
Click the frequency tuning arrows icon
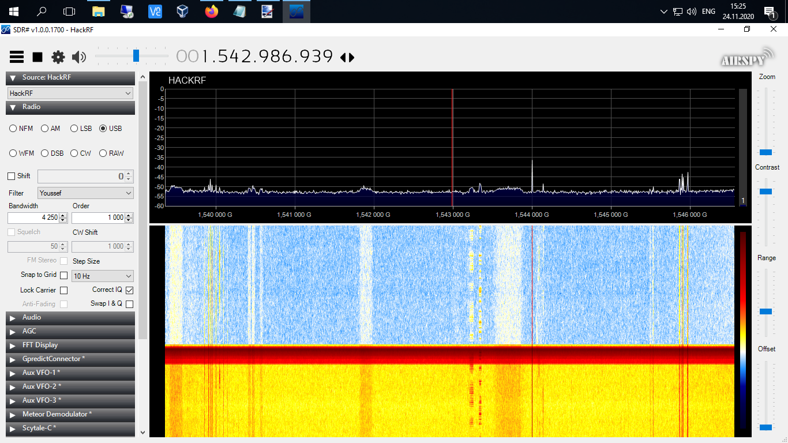click(x=347, y=57)
